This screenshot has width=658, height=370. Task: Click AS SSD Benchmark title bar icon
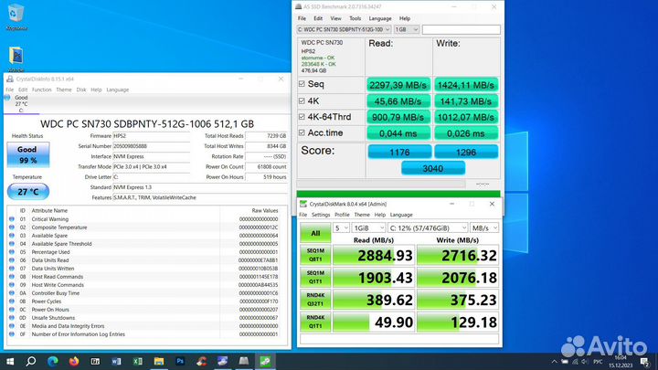pyautogui.click(x=298, y=6)
